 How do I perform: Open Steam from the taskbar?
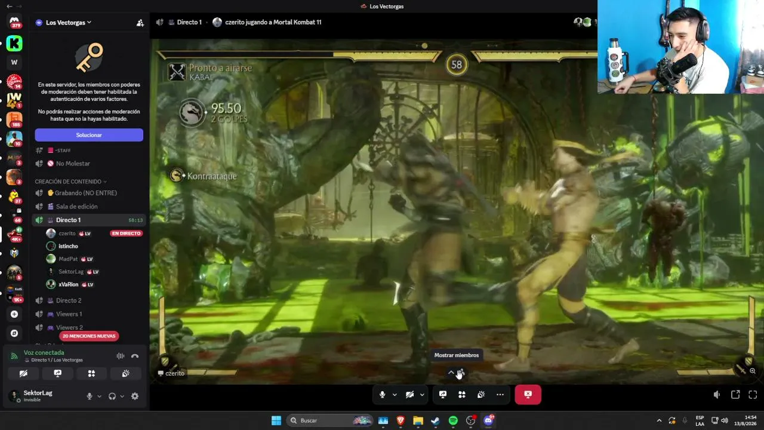tap(435, 420)
